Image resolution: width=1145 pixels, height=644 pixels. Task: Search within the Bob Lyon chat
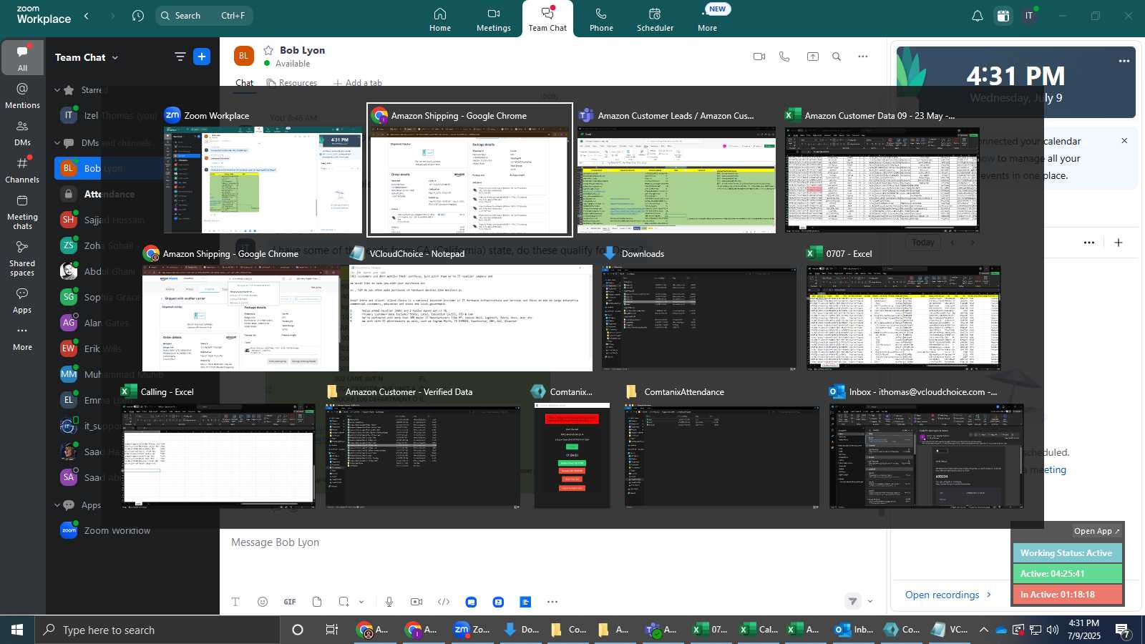point(837,57)
